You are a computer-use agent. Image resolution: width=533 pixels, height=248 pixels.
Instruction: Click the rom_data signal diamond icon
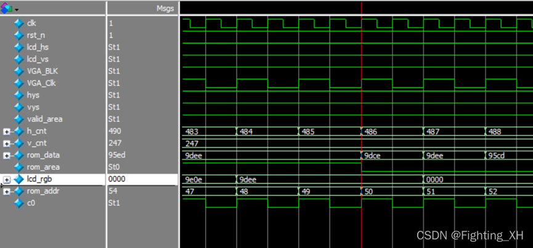pyautogui.click(x=18, y=155)
